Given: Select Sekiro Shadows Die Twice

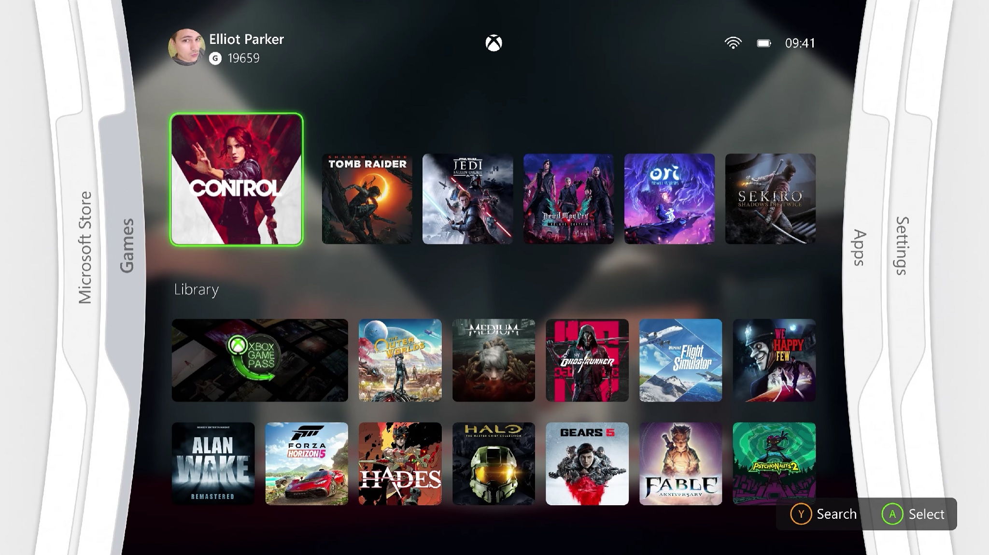Looking at the screenshot, I should pos(770,199).
